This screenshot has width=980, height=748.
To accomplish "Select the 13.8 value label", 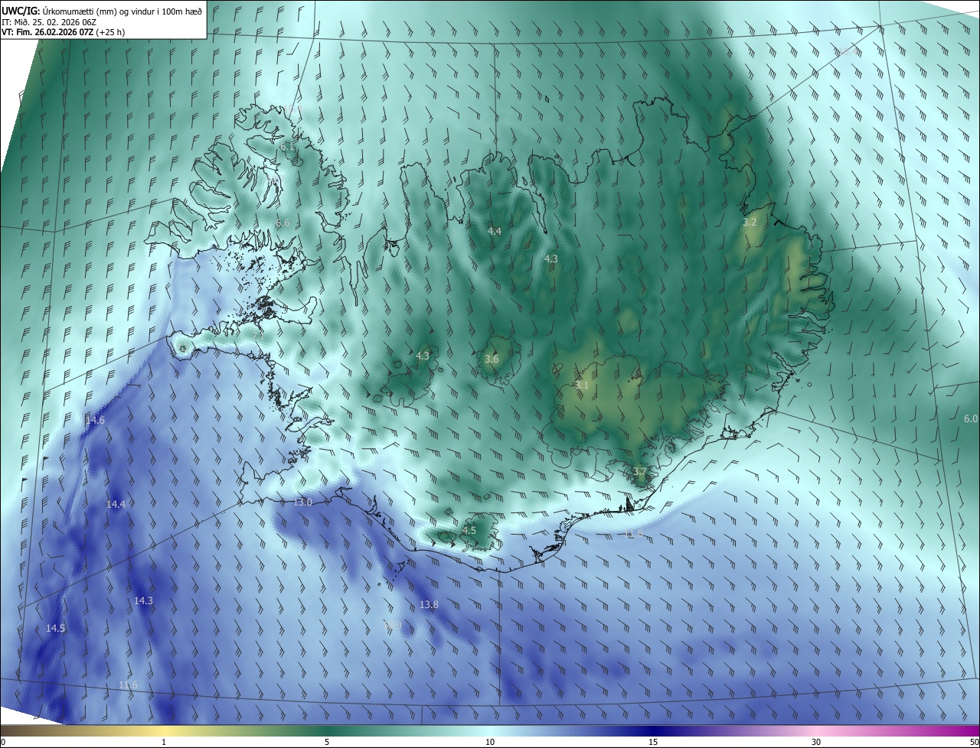I will pos(429,604).
